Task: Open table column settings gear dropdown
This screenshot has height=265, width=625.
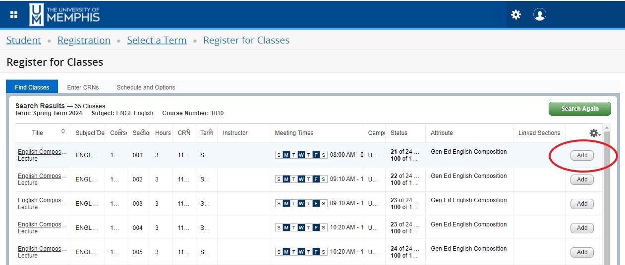Action: pos(594,133)
